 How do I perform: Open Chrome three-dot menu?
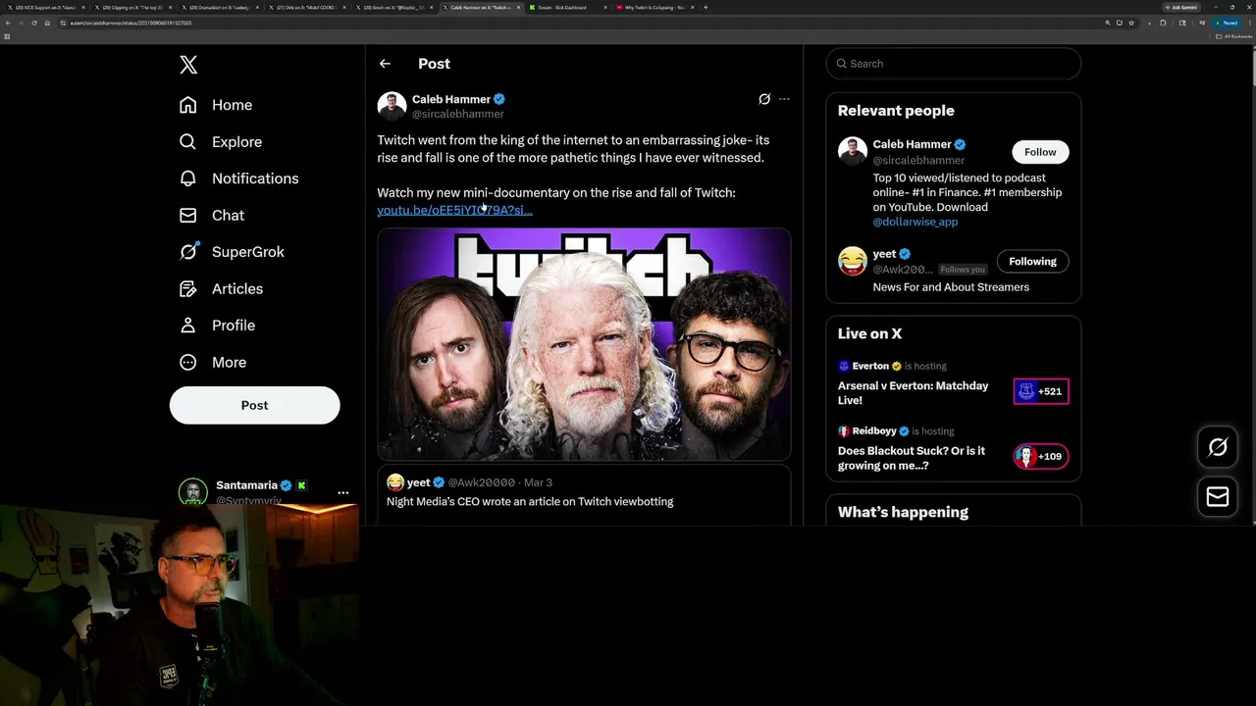click(1248, 23)
